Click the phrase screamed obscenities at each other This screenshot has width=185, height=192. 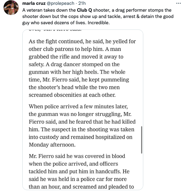pyautogui.click(x=72, y=95)
